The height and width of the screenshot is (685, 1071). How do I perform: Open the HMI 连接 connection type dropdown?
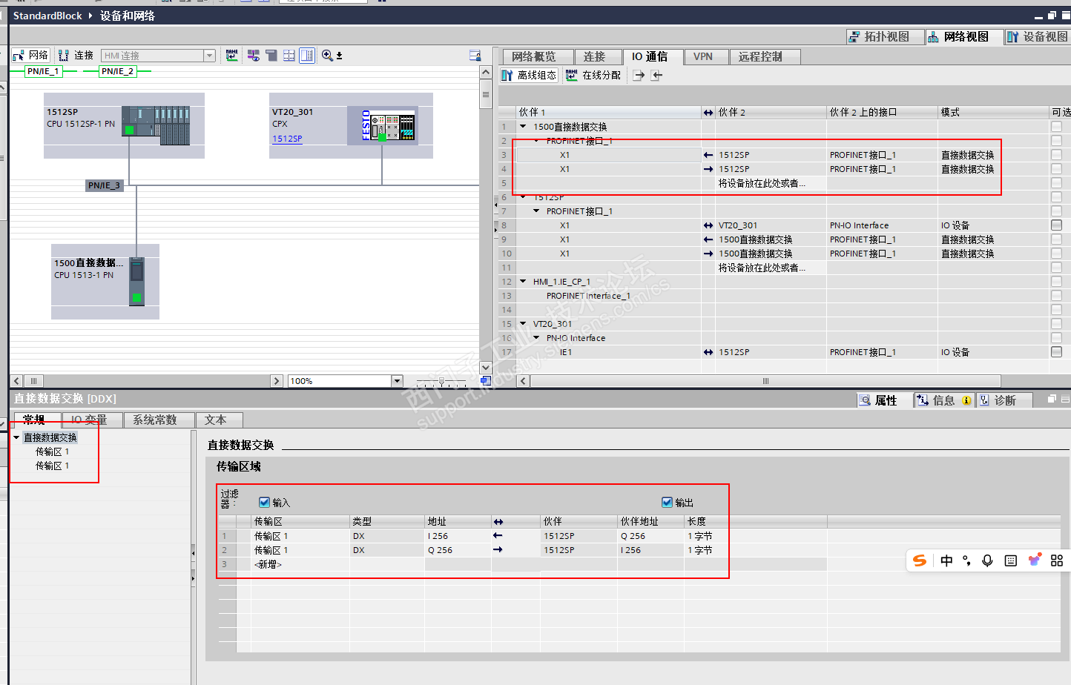pos(210,56)
